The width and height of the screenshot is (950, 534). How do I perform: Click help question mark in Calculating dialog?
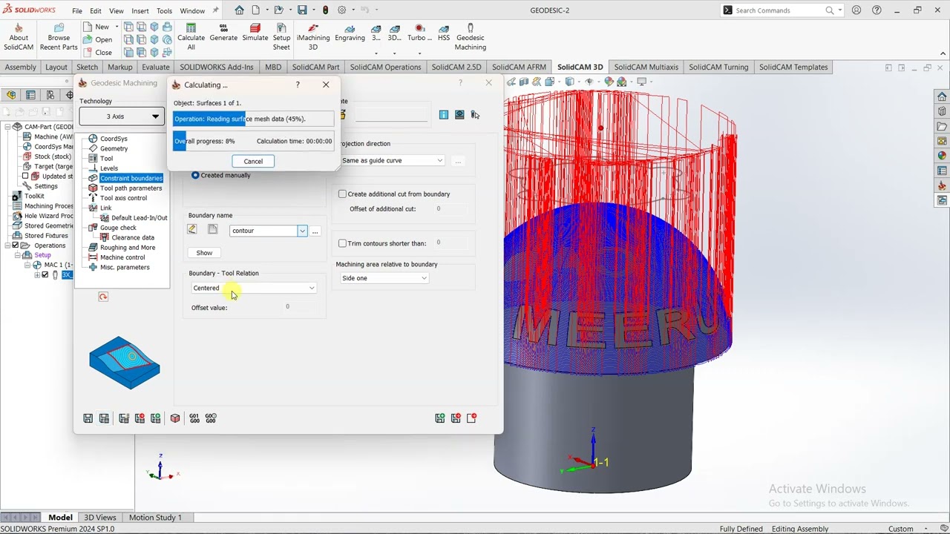[298, 85]
